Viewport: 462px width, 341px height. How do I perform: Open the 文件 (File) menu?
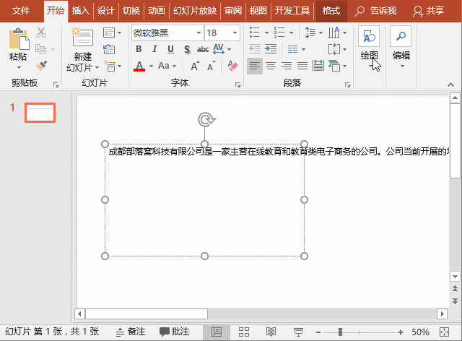21,11
